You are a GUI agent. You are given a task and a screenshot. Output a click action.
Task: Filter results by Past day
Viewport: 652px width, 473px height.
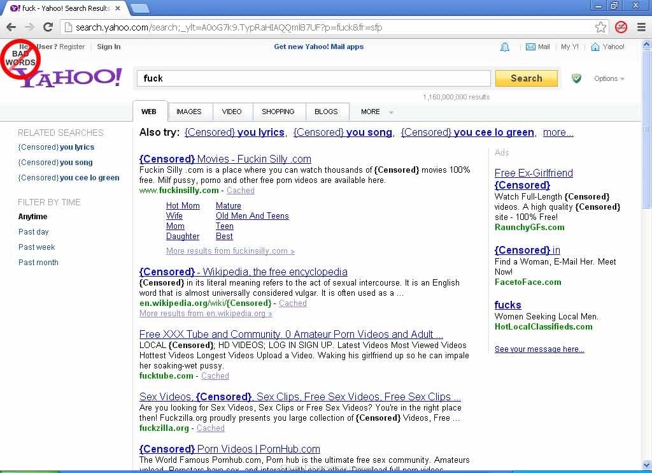point(33,232)
